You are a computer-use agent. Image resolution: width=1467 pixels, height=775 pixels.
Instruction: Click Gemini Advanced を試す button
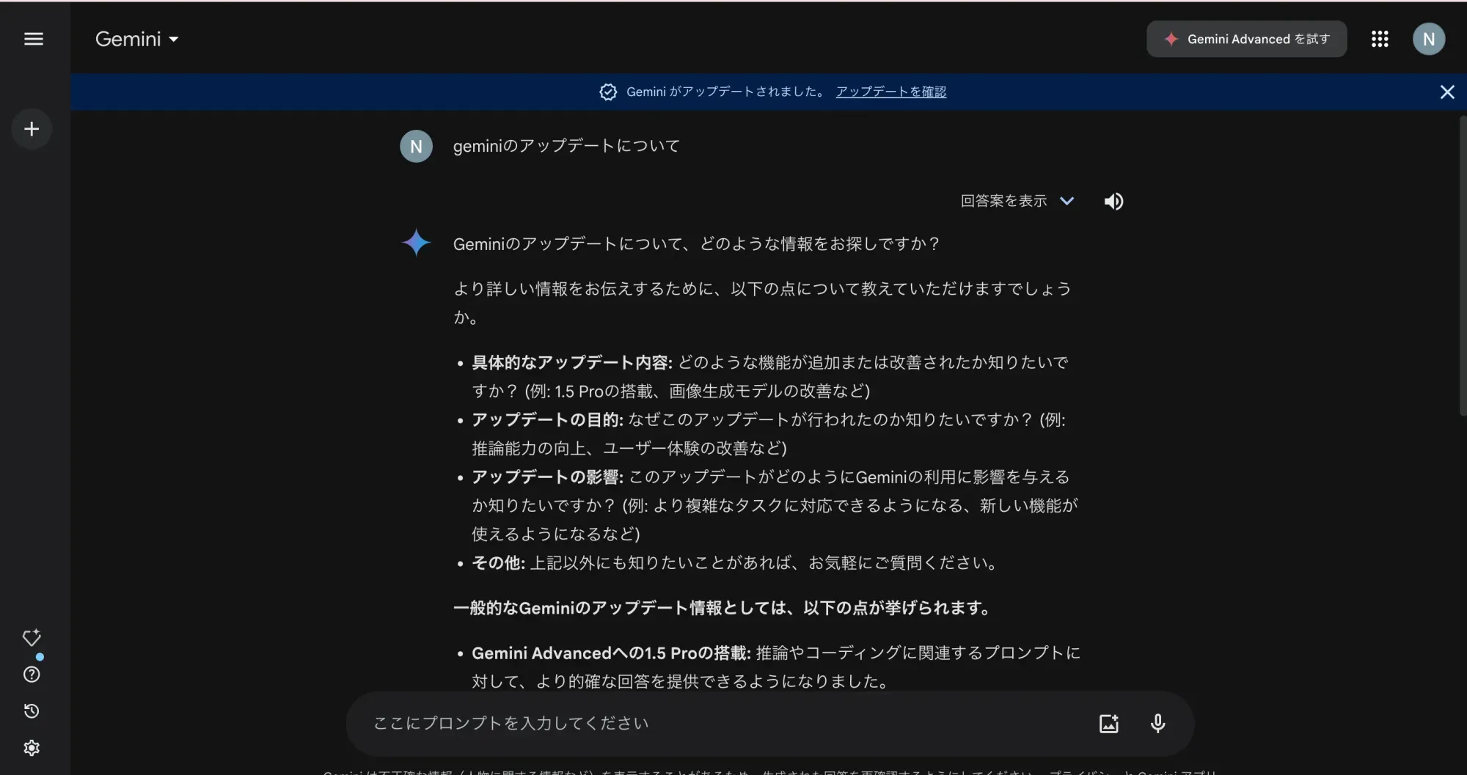(1246, 39)
